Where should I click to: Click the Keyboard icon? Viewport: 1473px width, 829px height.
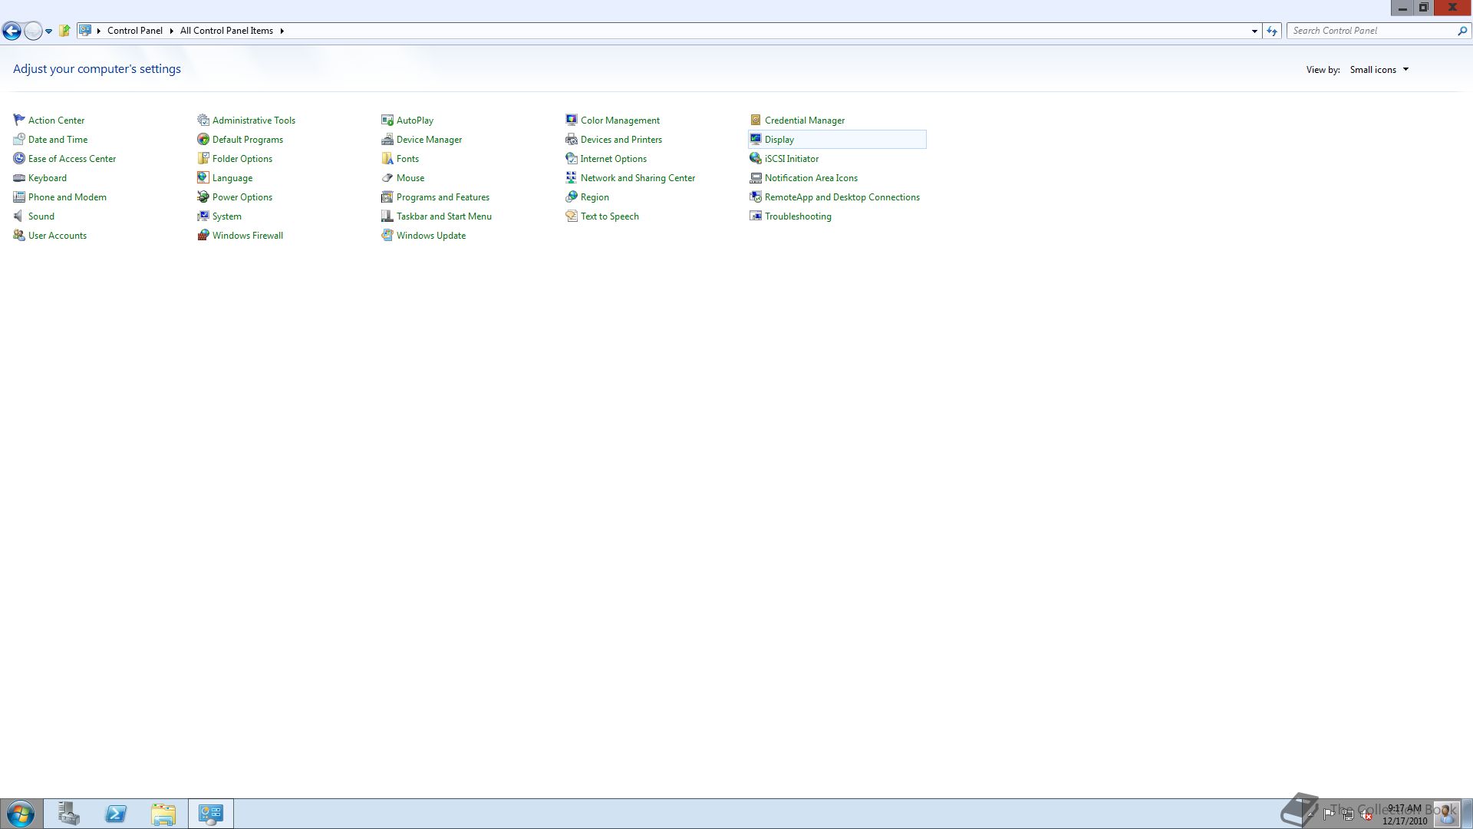pos(19,177)
